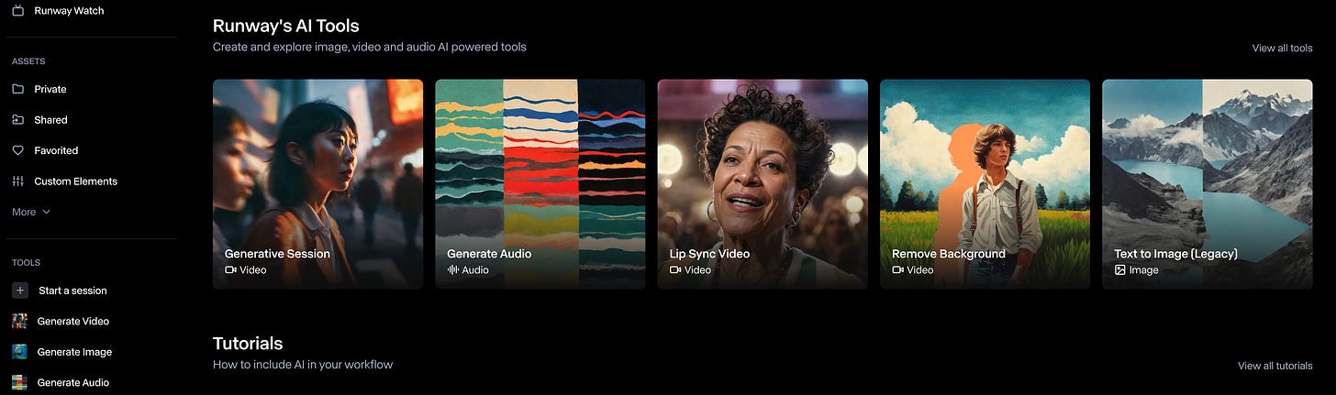Click the Generate Audio sidebar thumbnail icon
This screenshot has width=1336, height=395.
coord(19,383)
